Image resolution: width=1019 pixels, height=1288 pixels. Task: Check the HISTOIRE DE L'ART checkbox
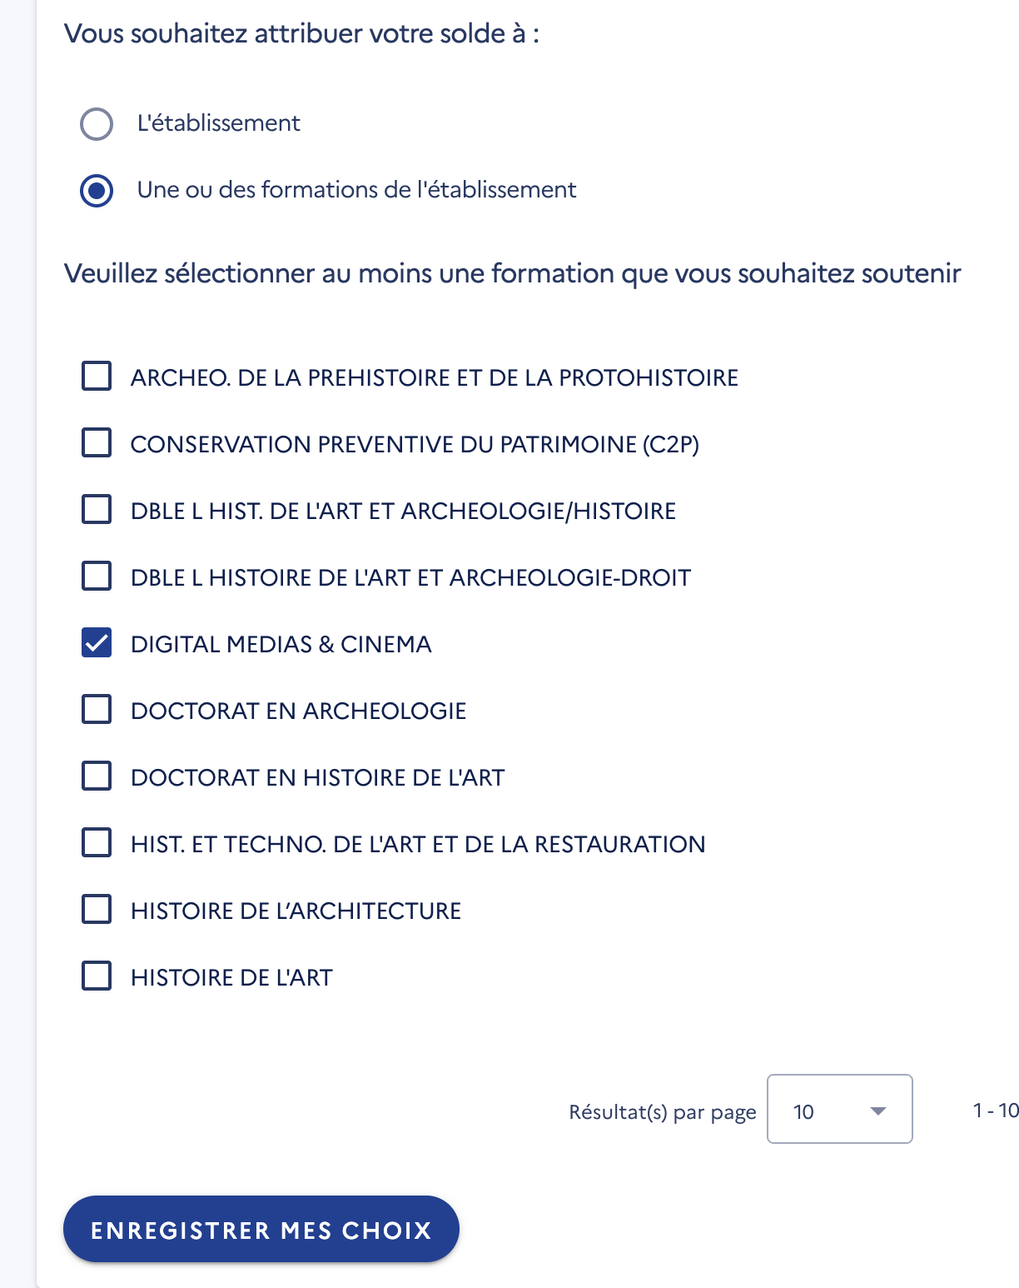(97, 976)
